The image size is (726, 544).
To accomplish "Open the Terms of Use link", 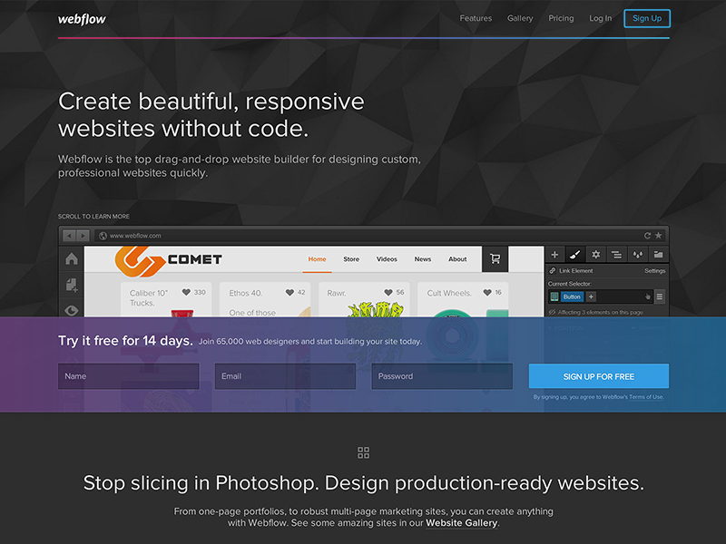I will [x=646, y=397].
